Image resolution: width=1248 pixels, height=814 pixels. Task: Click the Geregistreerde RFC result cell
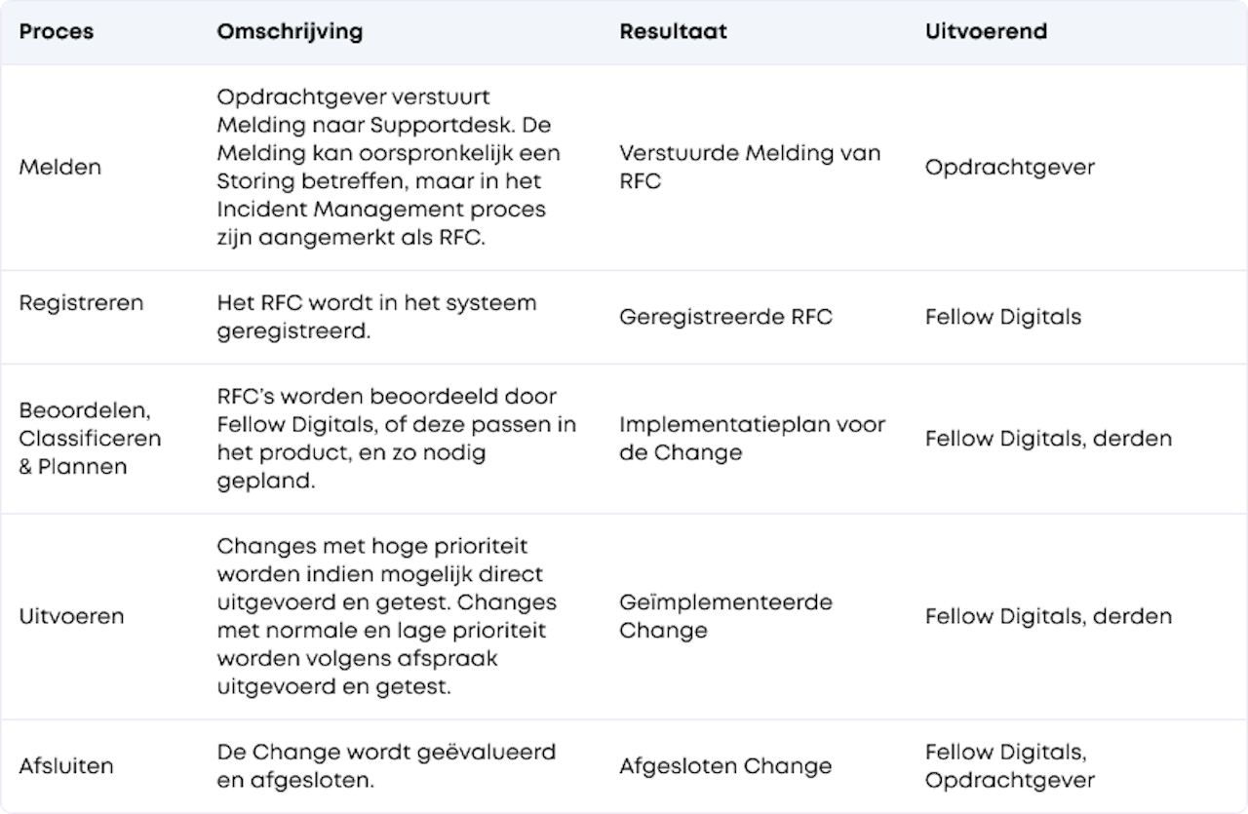pos(725,318)
